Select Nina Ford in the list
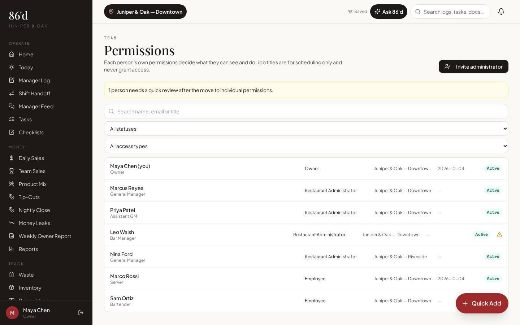The image size is (520, 325). (306, 257)
